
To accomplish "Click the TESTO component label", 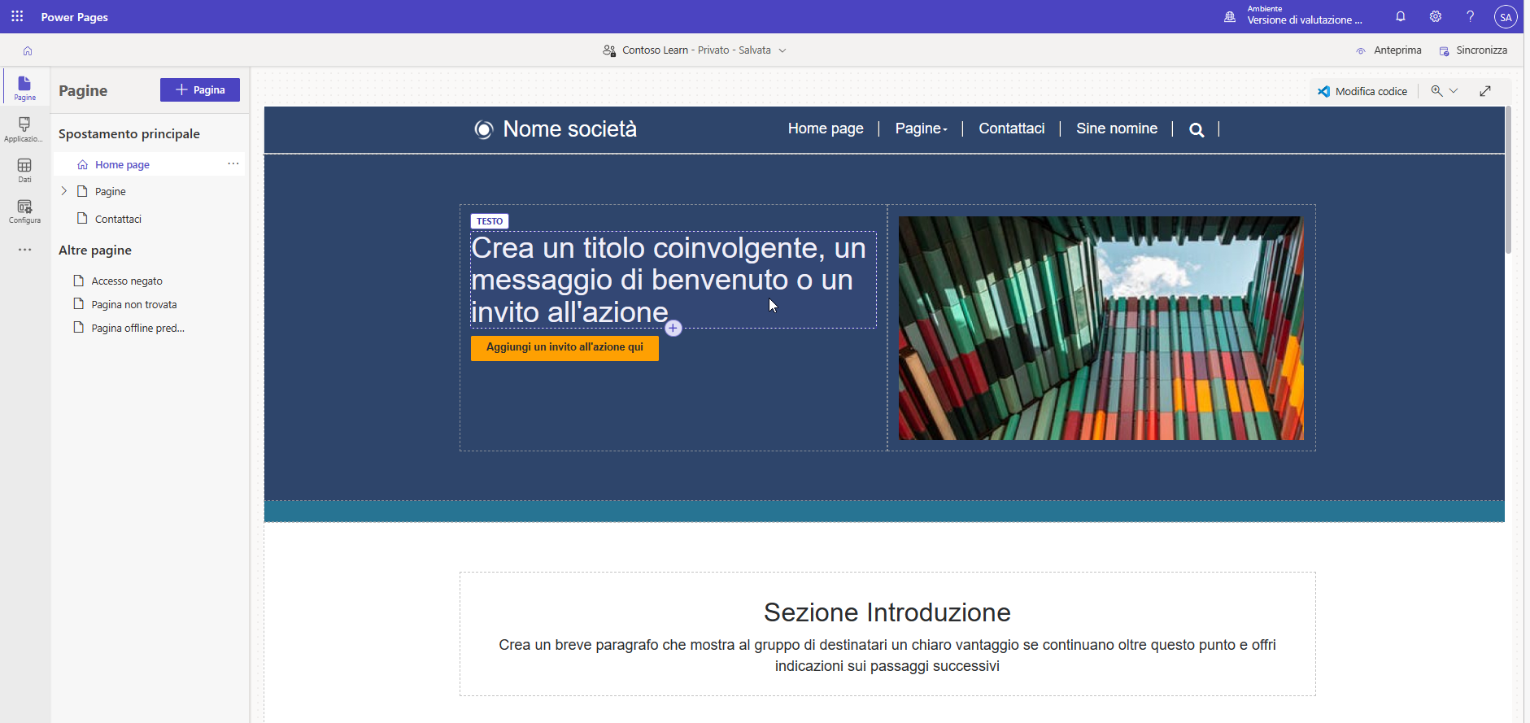I will [x=490, y=221].
